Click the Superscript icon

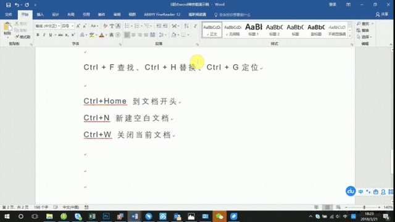click(x=73, y=35)
